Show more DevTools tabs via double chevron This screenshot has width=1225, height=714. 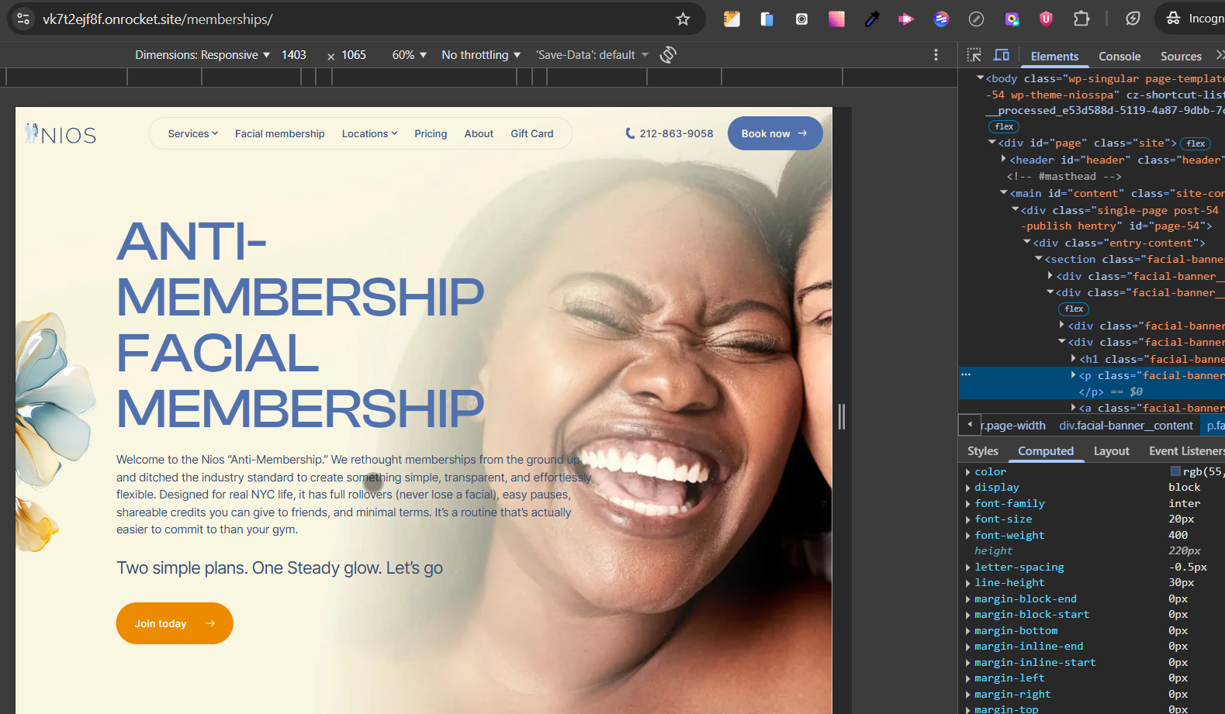pyautogui.click(x=1220, y=55)
